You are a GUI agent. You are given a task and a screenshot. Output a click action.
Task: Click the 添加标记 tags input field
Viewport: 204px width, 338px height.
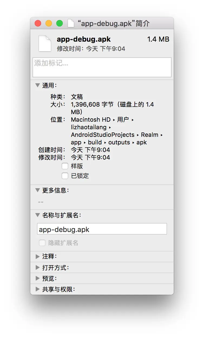(102, 67)
